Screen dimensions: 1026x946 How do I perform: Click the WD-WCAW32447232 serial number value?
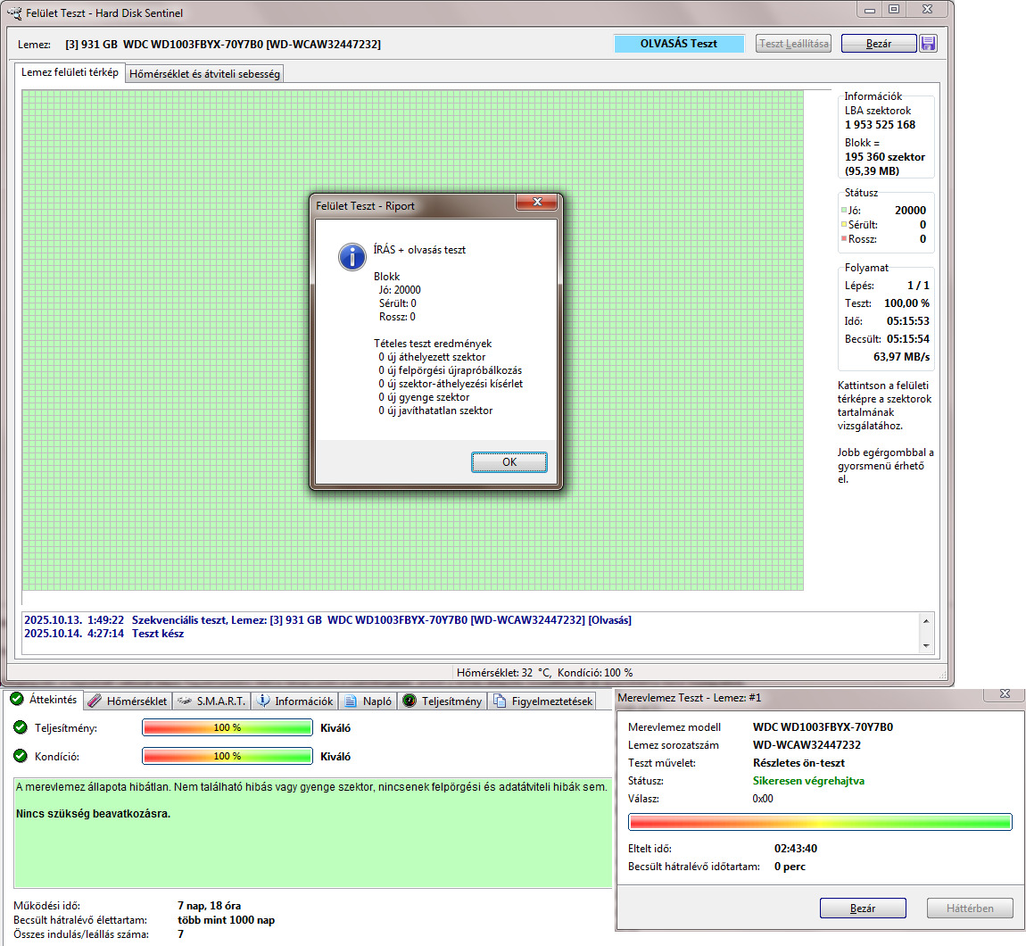[807, 745]
